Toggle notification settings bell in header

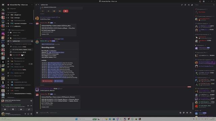tap(185, 5)
